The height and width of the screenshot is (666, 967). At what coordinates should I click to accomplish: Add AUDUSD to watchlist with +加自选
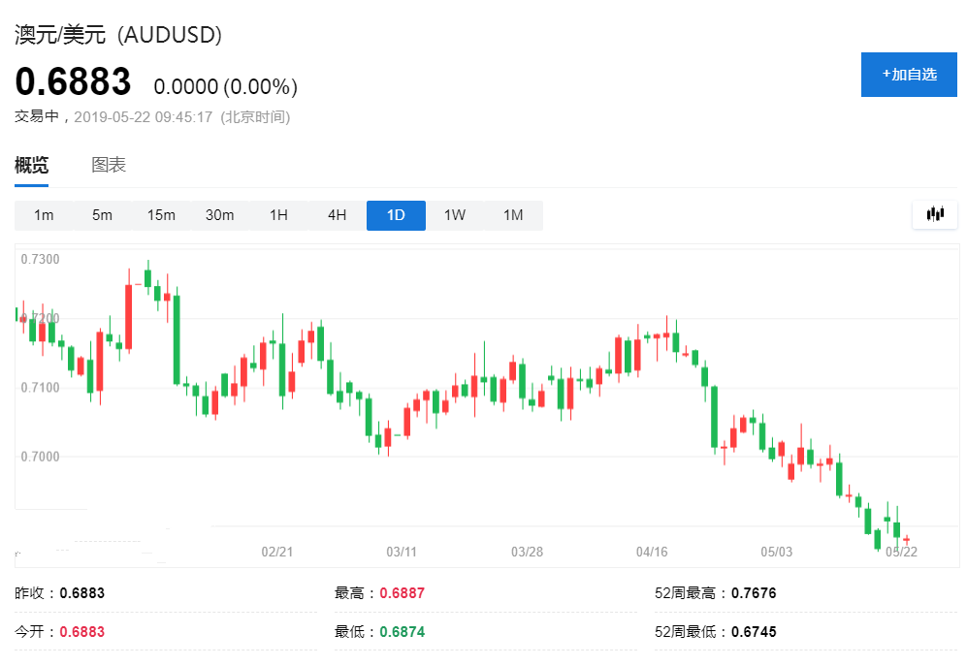pyautogui.click(x=909, y=75)
